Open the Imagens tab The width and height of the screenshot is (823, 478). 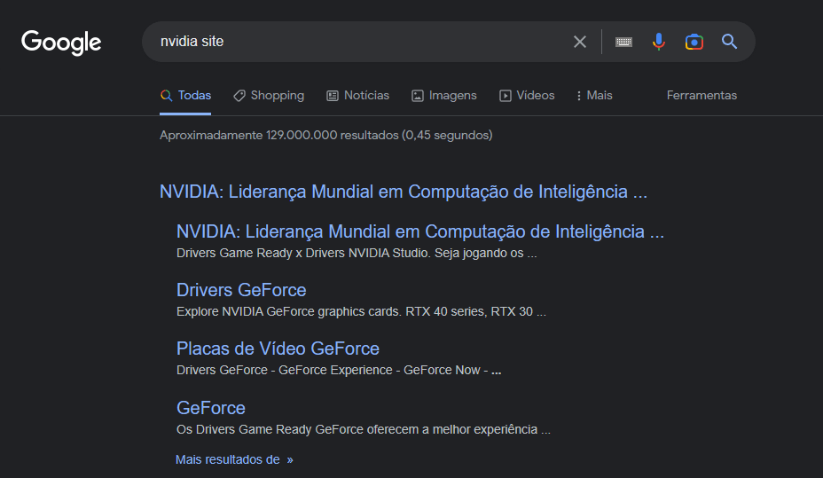point(444,96)
